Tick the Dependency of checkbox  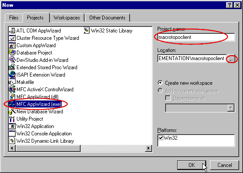(168, 98)
